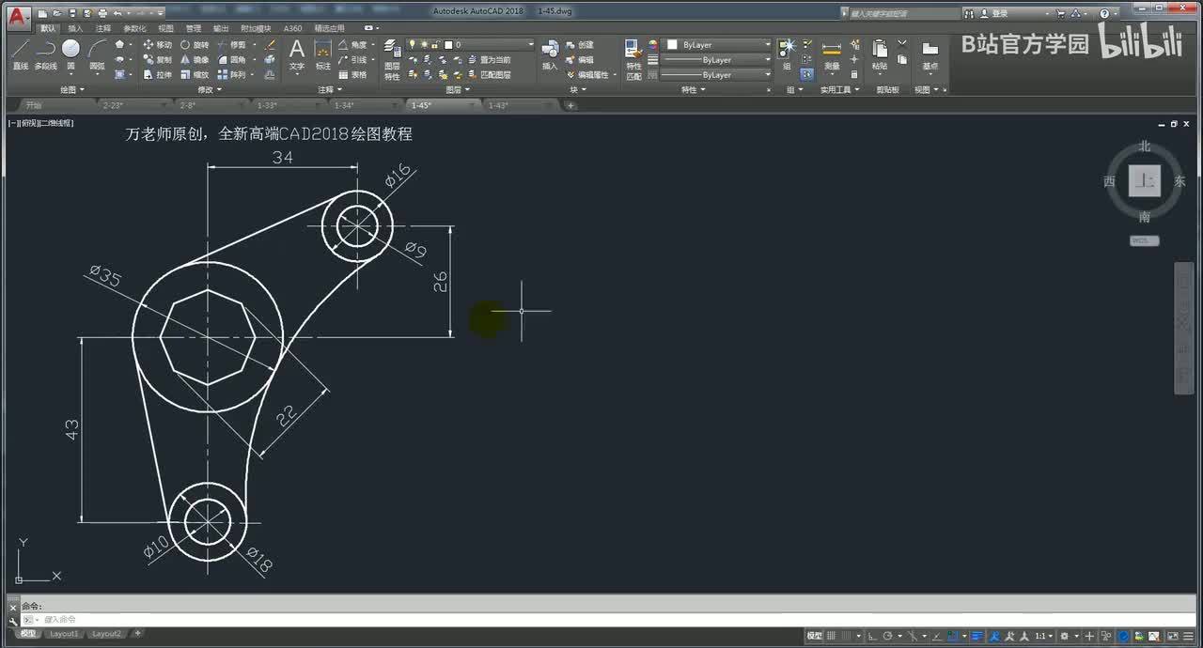
Task: Switch to the 注释 (Annotate) ribbon tab
Action: [103, 28]
